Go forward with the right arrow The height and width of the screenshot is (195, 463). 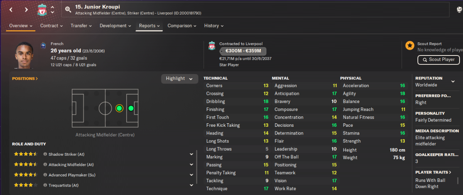(x=26, y=10)
